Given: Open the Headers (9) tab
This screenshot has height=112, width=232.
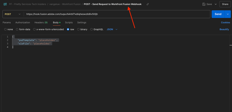Looking at the screenshot, I should coord(41,22).
